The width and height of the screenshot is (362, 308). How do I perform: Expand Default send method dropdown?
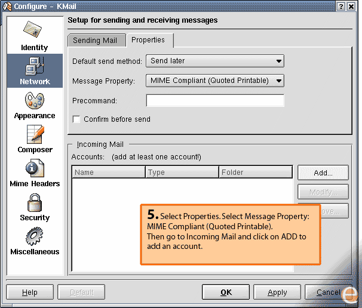tap(214, 61)
